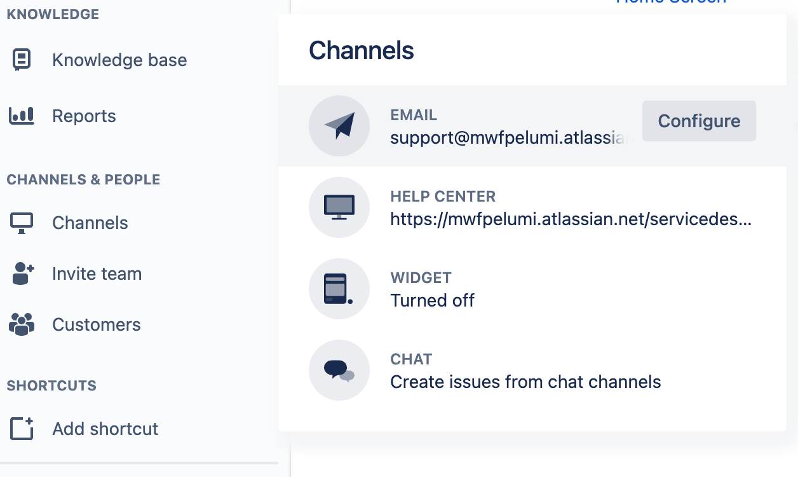Click the Email paper plane icon
This screenshot has width=798, height=477.
339,125
